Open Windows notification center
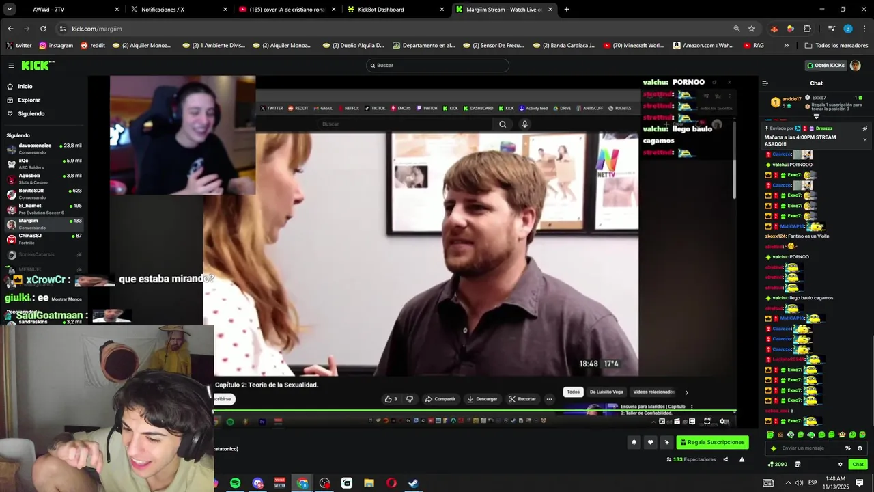 [x=860, y=483]
